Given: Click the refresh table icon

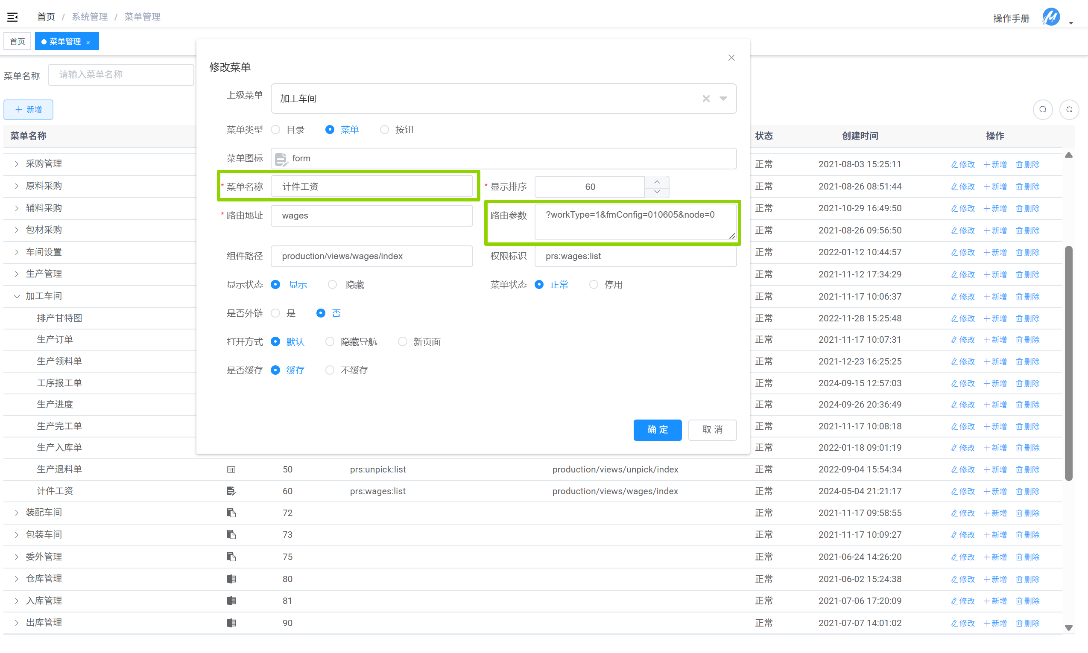Looking at the screenshot, I should (x=1069, y=110).
